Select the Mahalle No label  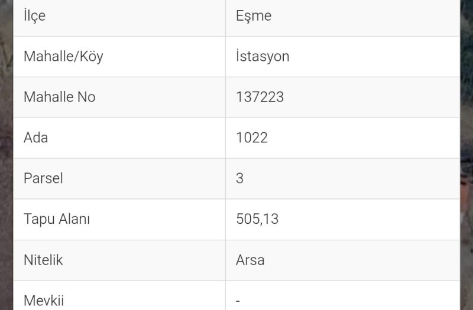(x=60, y=97)
